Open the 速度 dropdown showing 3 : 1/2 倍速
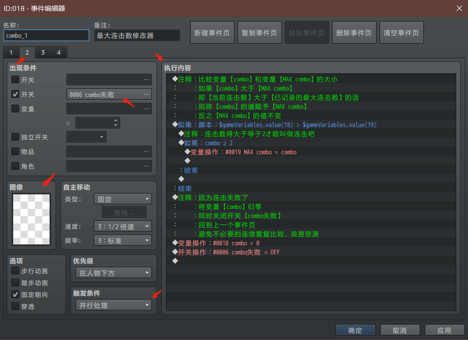 pyautogui.click(x=123, y=226)
